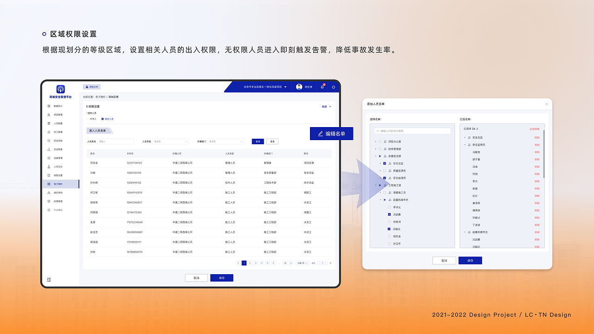Screen dimensions: 594x334
Task: Collapse the 工程施工部 tree node
Action: (x=375, y=185)
